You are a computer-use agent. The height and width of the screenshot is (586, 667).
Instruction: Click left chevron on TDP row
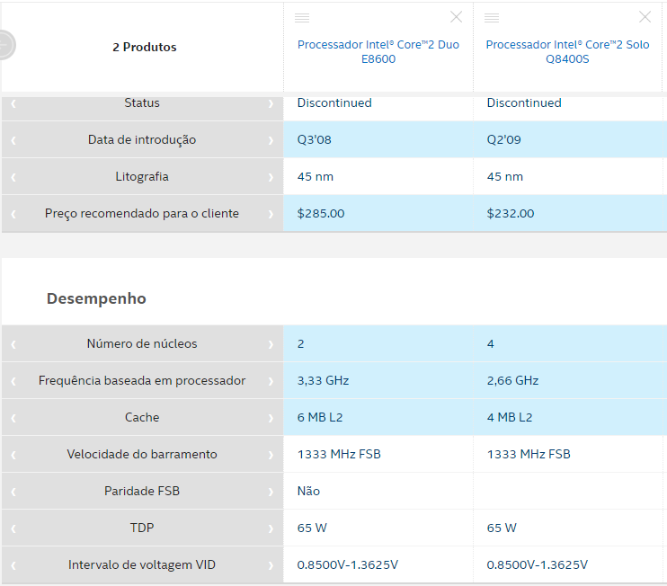pyautogui.click(x=13, y=528)
